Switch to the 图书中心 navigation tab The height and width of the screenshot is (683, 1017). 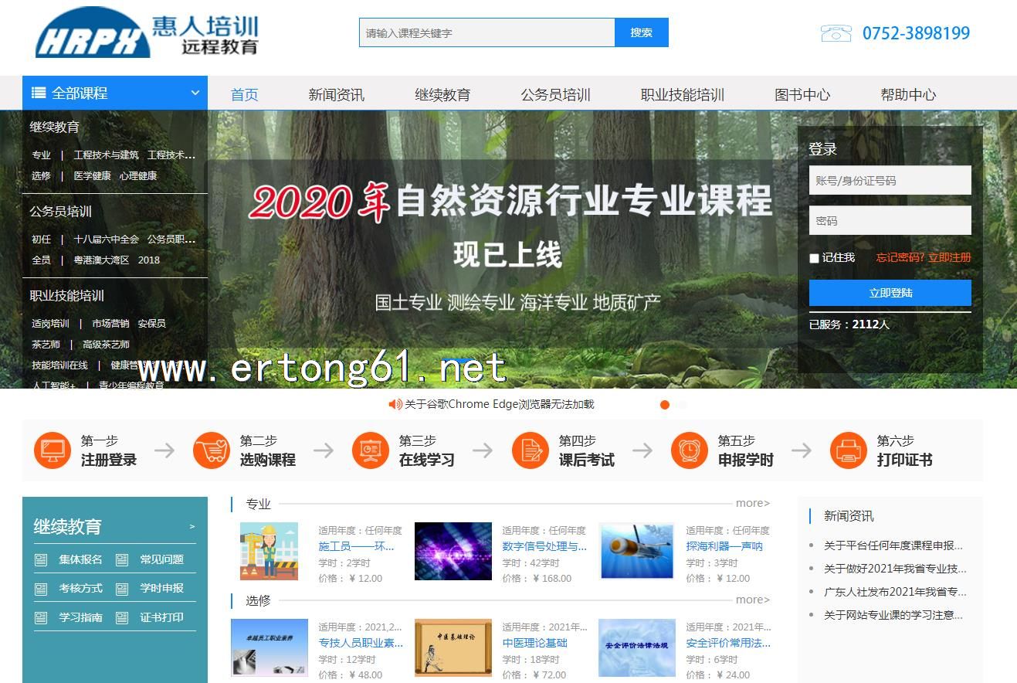[802, 94]
